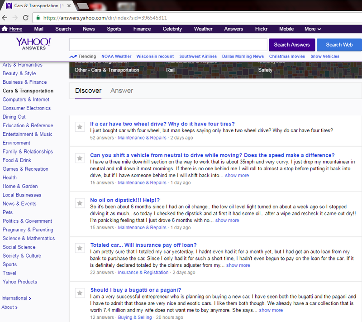The height and width of the screenshot is (322, 362).
Task: Click the Home house icon
Action: pyautogui.click(x=5, y=29)
